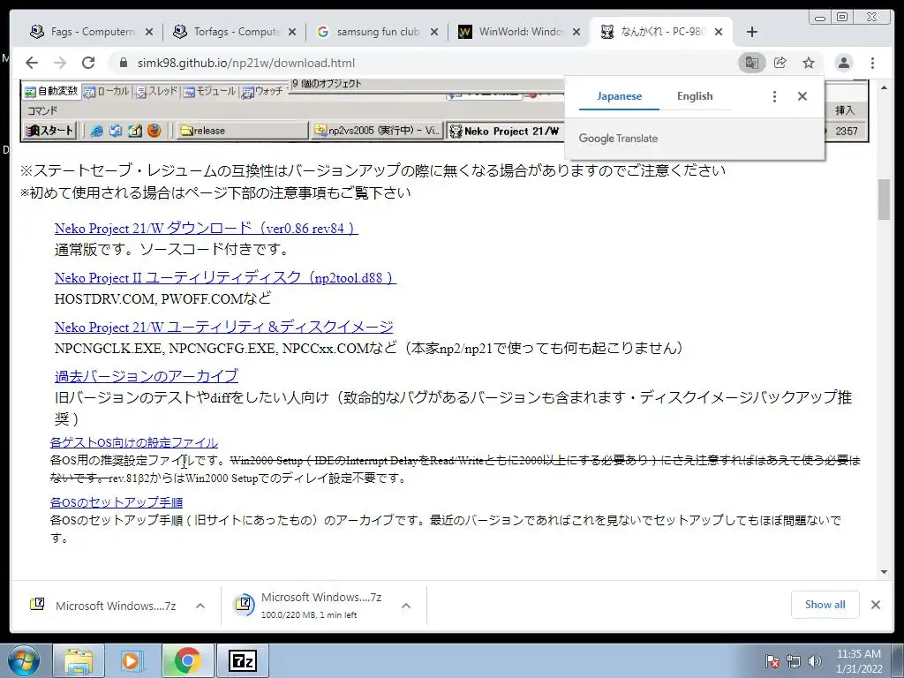The image size is (904, 678).
Task: Open 7-Zip from taskbar
Action: [x=242, y=661]
